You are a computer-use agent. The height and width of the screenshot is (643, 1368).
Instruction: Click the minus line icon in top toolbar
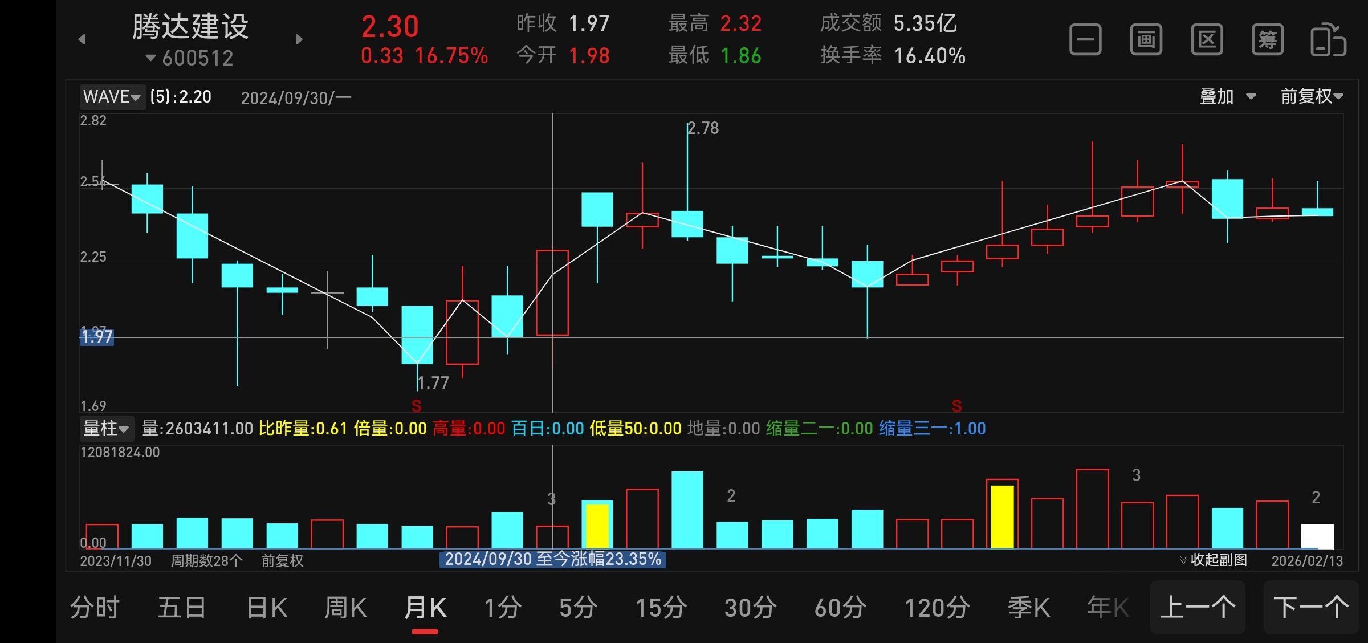pos(1085,40)
